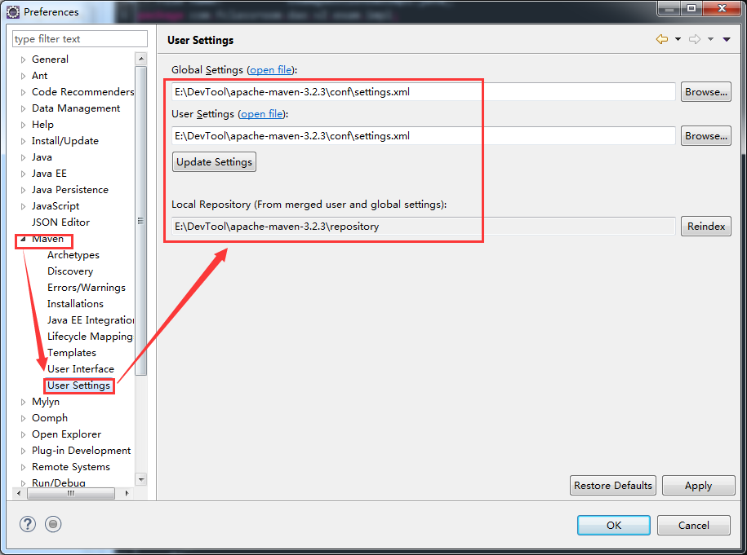Image resolution: width=747 pixels, height=555 pixels.
Task: Expand the Oomph tree node
Action: pyautogui.click(x=23, y=419)
